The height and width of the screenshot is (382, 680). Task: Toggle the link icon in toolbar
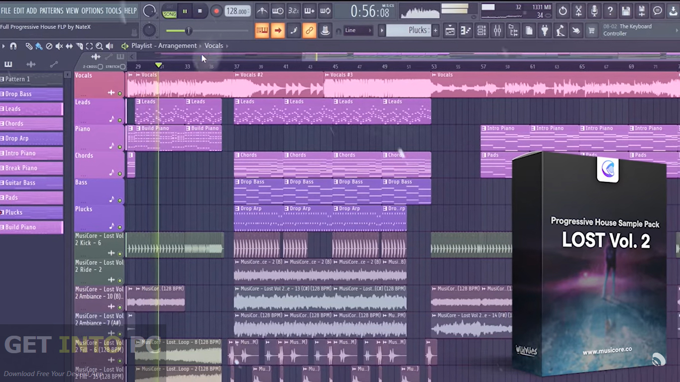coord(309,31)
